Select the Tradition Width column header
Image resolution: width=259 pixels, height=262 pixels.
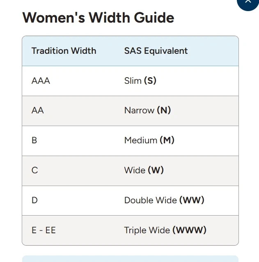(64, 51)
